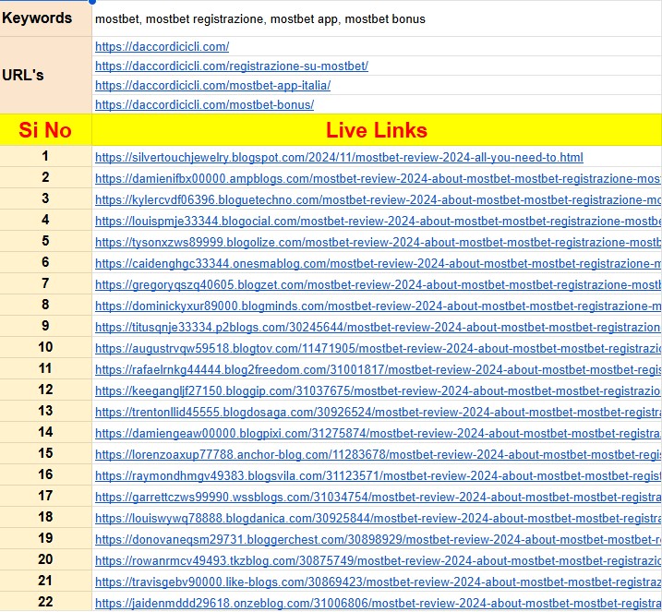Open the daccordicicli.com homepage link
The height and width of the screenshot is (612, 662).
coord(162,46)
